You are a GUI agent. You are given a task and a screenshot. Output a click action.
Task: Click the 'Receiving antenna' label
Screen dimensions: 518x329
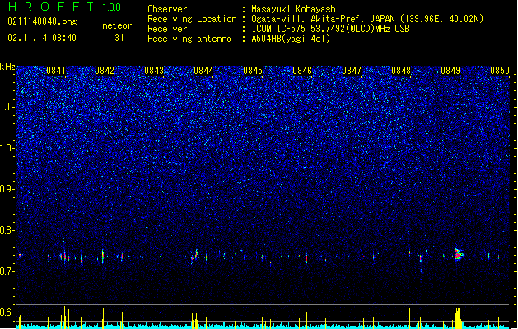pyautogui.click(x=189, y=39)
